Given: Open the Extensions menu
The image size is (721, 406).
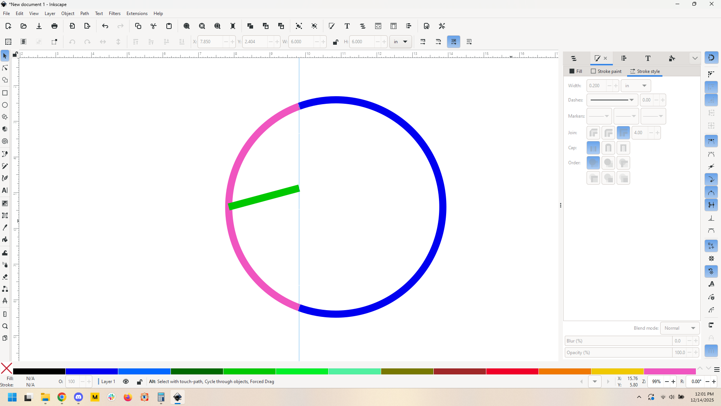Looking at the screenshot, I should [x=137, y=14].
